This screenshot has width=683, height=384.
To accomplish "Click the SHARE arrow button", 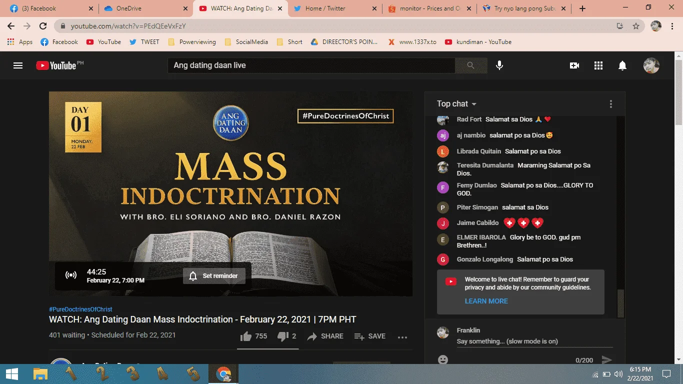I will pos(325,336).
